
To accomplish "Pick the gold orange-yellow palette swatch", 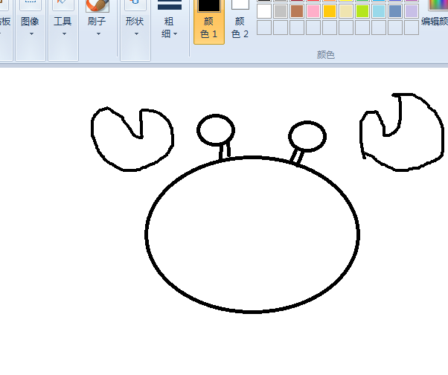I will [330, 11].
